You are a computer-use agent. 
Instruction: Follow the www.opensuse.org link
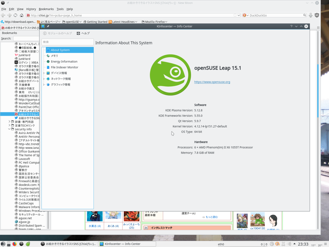click(212, 82)
